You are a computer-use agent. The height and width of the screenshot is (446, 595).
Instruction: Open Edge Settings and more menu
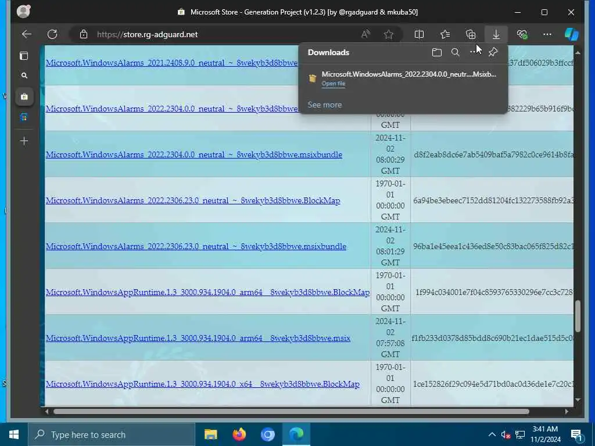point(547,34)
